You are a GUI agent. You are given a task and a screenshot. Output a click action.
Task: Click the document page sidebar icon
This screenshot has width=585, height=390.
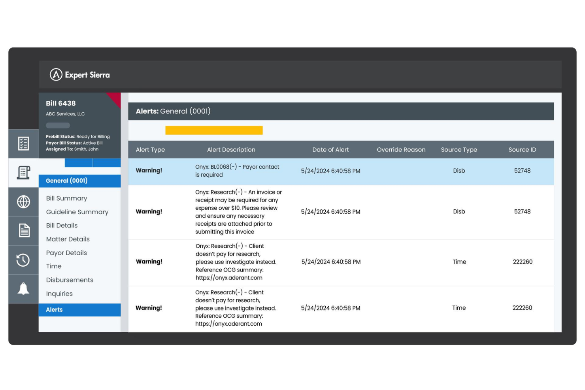tap(23, 230)
